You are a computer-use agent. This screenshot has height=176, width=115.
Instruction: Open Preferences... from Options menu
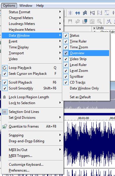tap(32, 170)
